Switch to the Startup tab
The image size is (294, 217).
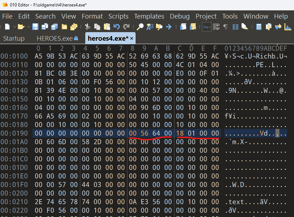coord(14,39)
